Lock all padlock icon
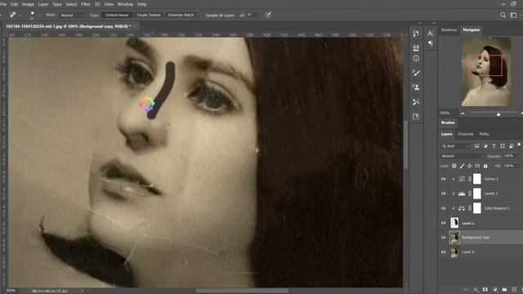This screenshot has height=294, width=523. (x=485, y=166)
